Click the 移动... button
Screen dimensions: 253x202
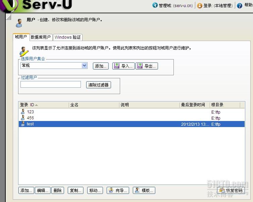pos(95,190)
